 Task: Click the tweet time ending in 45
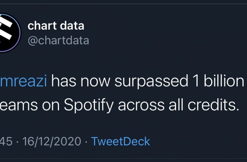point(6,141)
